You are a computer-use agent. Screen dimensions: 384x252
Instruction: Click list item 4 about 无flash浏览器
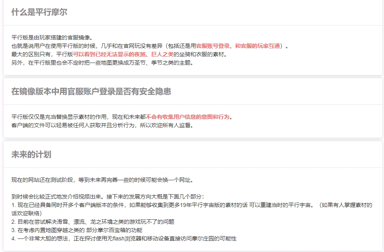pyautogui.click(x=124, y=238)
